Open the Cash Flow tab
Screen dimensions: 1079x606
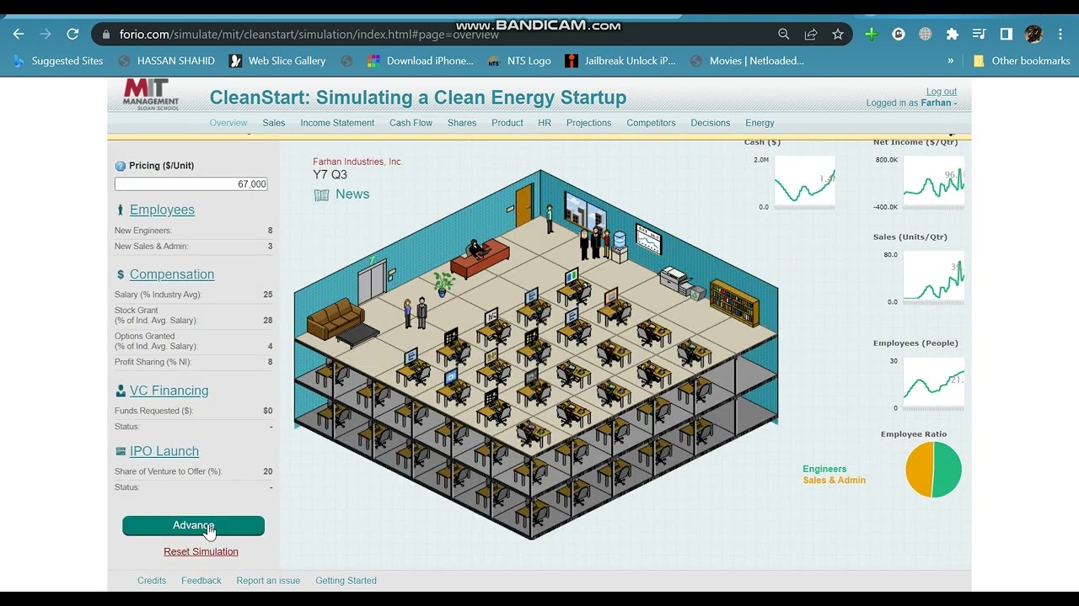[x=411, y=123]
